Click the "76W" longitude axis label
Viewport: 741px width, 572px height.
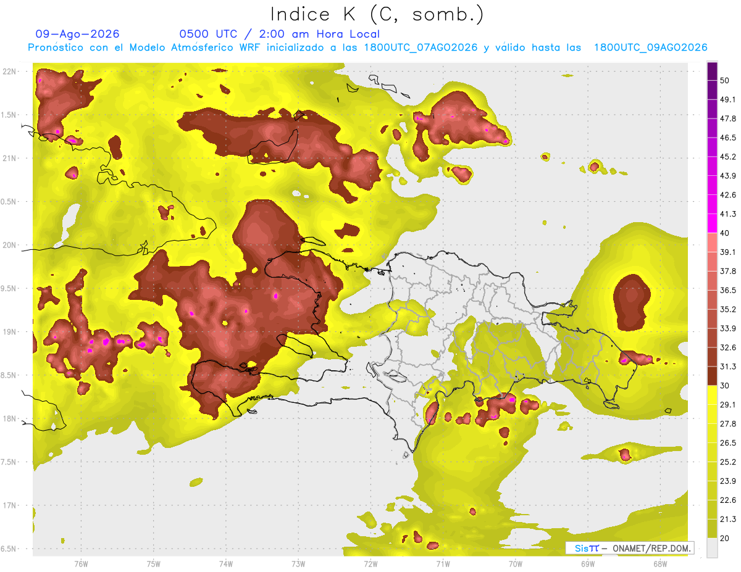tap(81, 564)
